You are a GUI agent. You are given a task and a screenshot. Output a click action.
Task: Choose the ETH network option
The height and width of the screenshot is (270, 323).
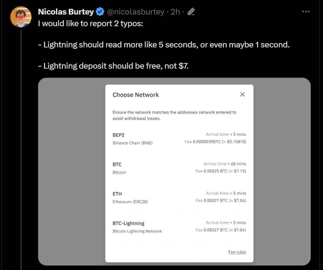coord(179,197)
